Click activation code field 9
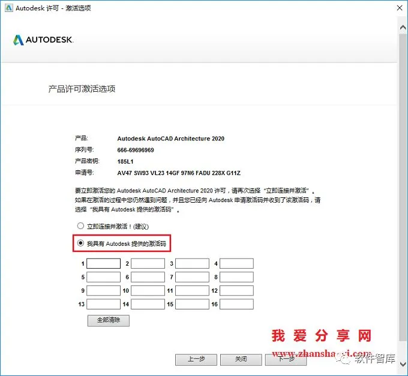This screenshot has height=376, width=408. [104, 290]
